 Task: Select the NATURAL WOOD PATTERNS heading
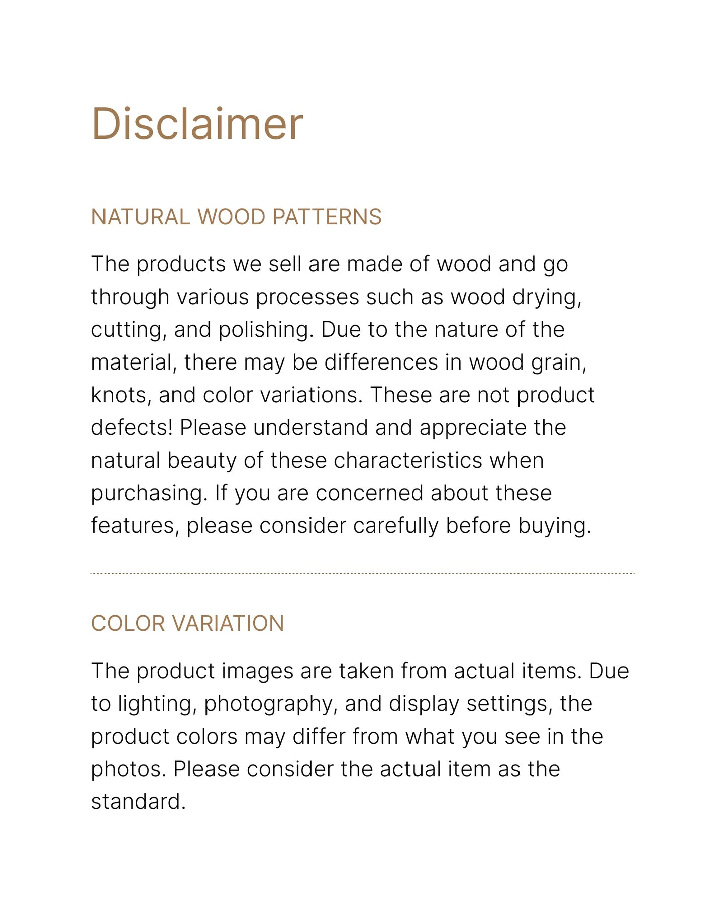tap(237, 217)
